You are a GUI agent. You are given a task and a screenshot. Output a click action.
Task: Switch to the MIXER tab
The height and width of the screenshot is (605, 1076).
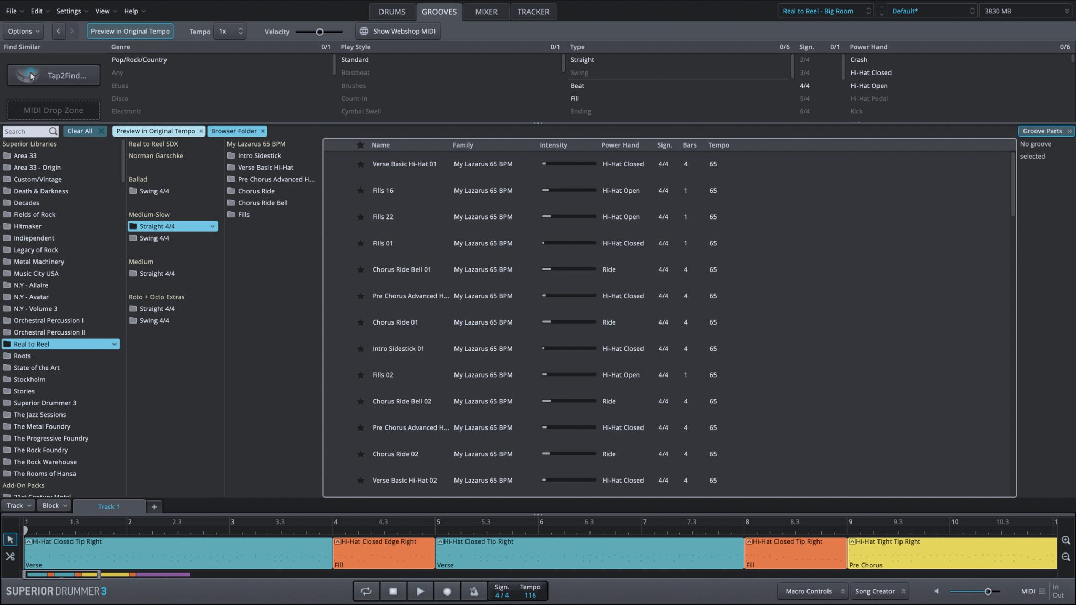(x=486, y=12)
